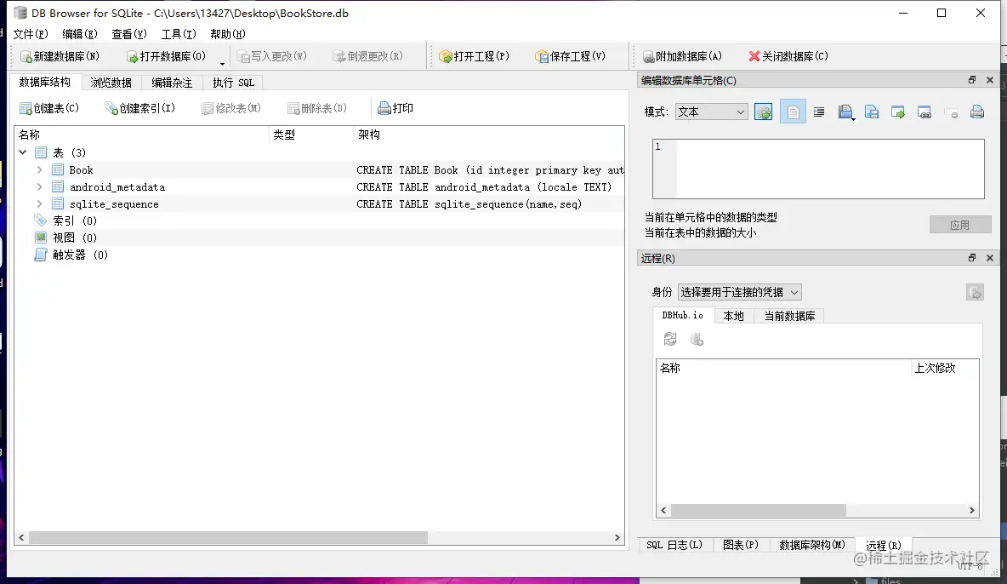Click the set as NULL icon
The image size is (1007, 584).
tap(951, 112)
